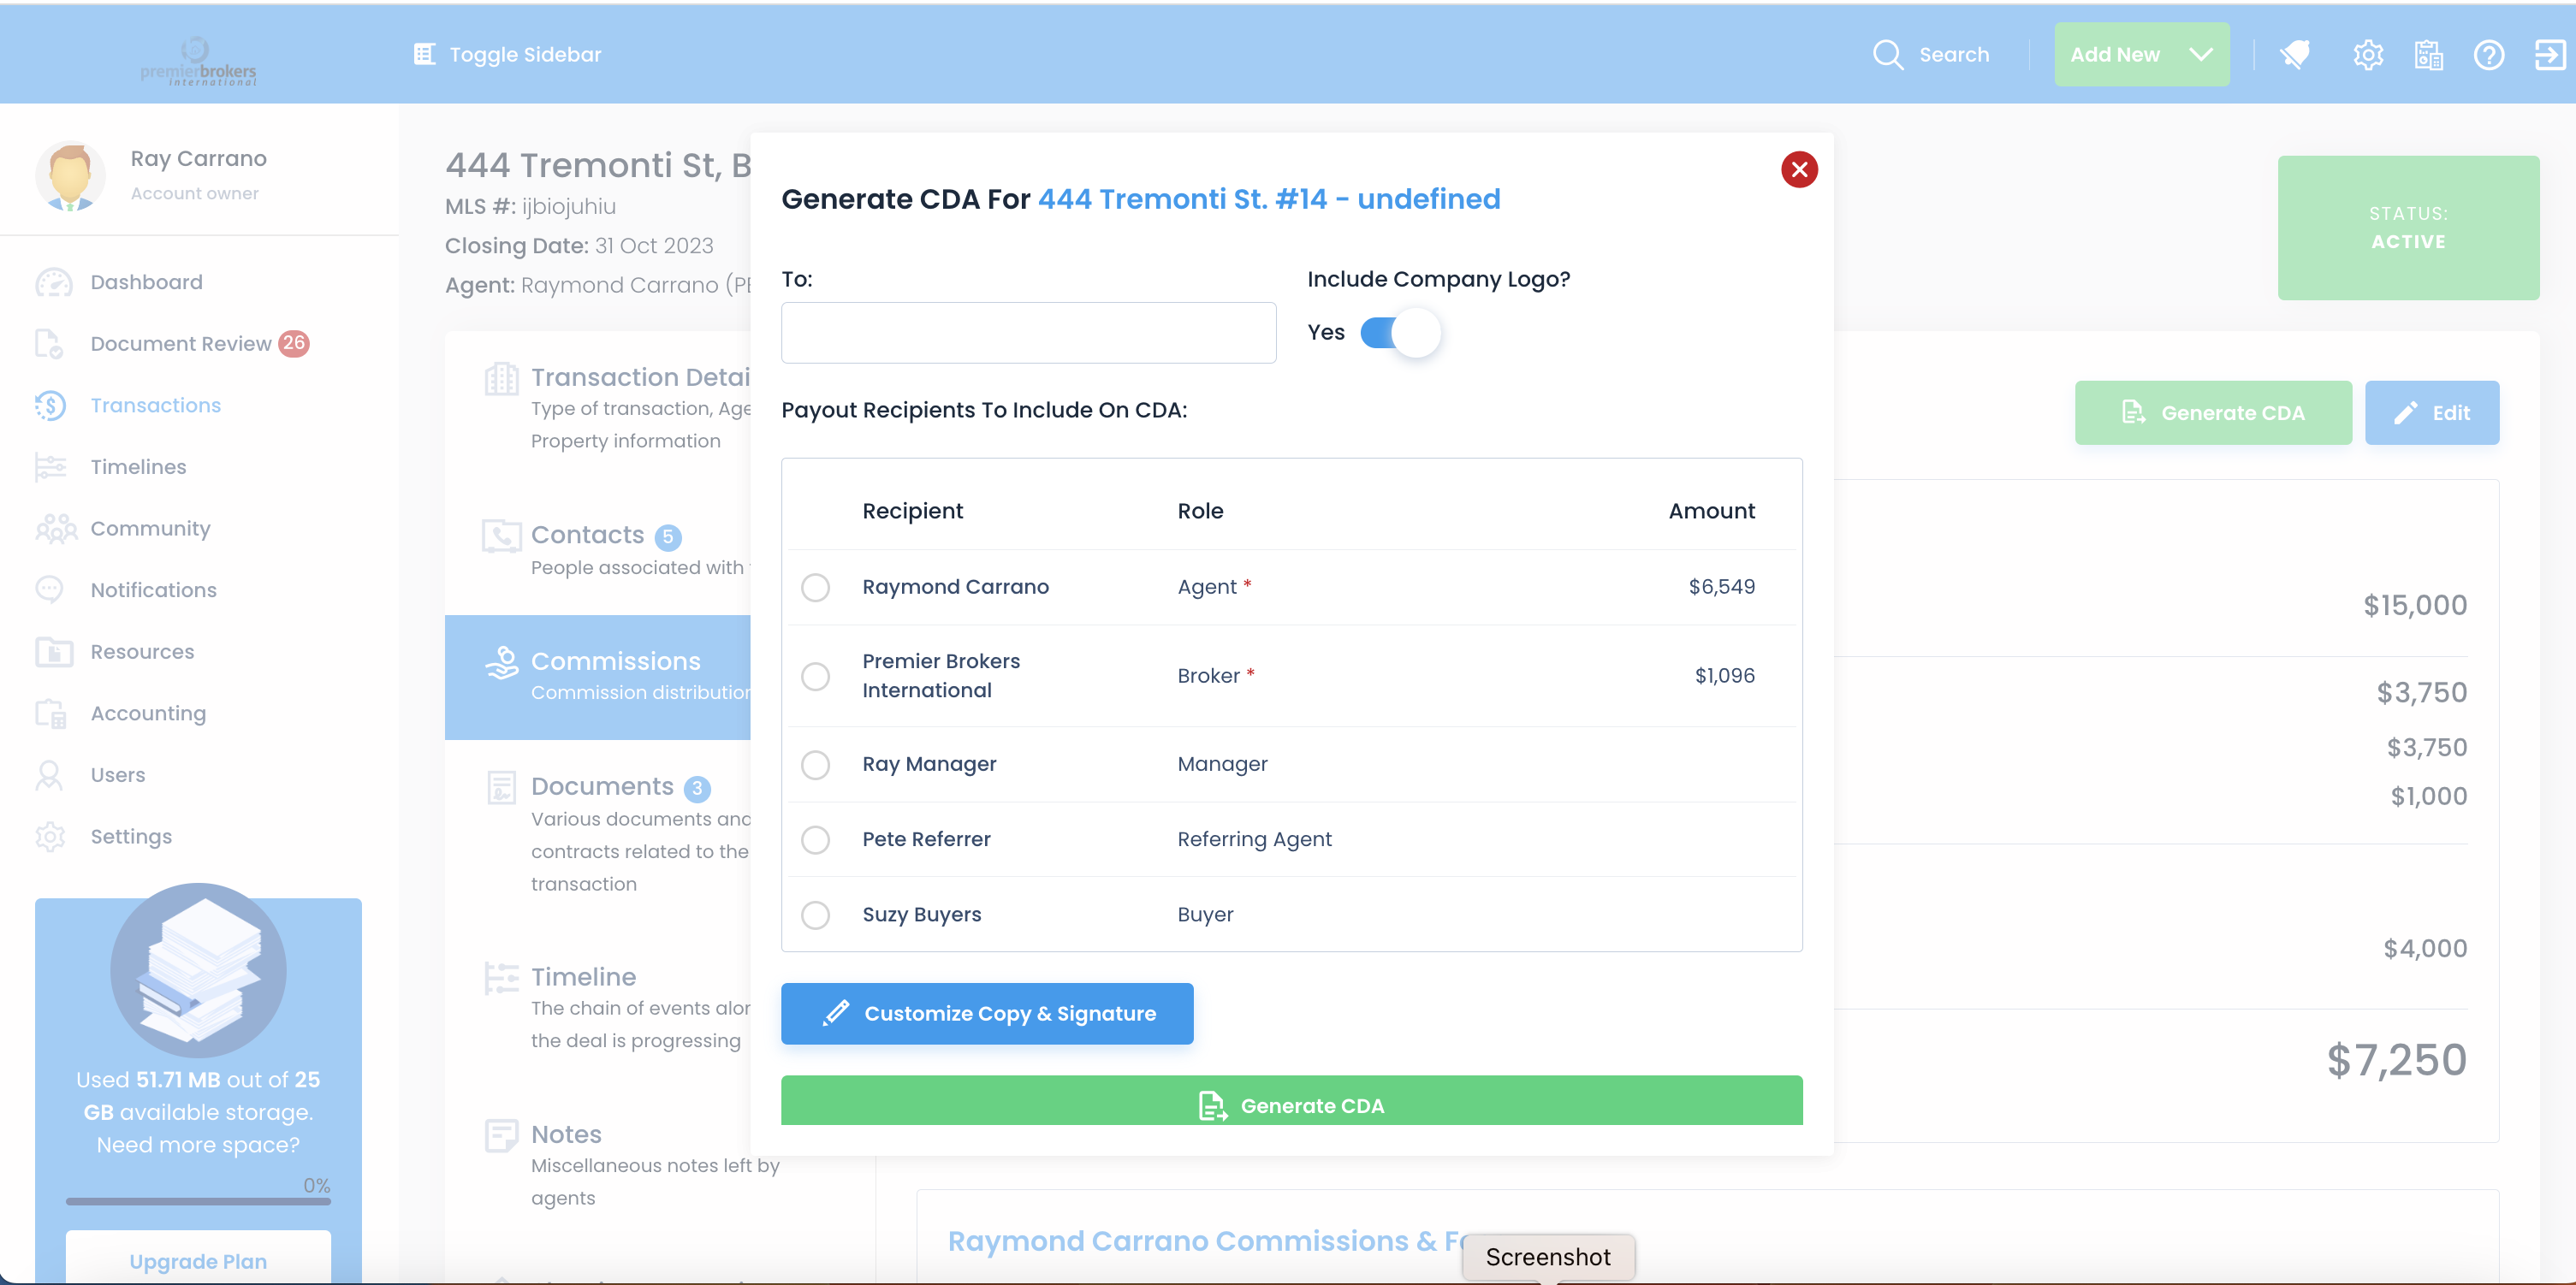
Task: Click the To: input field
Action: 1028,333
